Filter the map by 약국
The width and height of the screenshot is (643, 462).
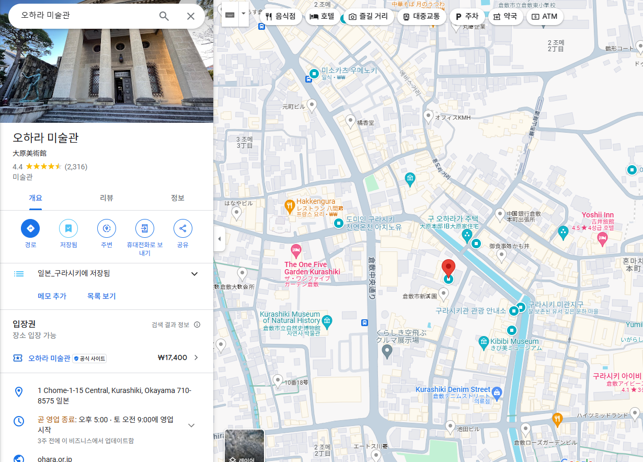(506, 16)
